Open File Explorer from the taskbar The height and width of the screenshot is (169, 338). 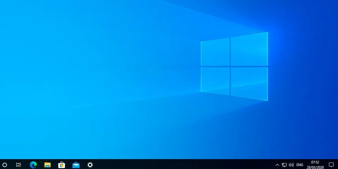48,165
